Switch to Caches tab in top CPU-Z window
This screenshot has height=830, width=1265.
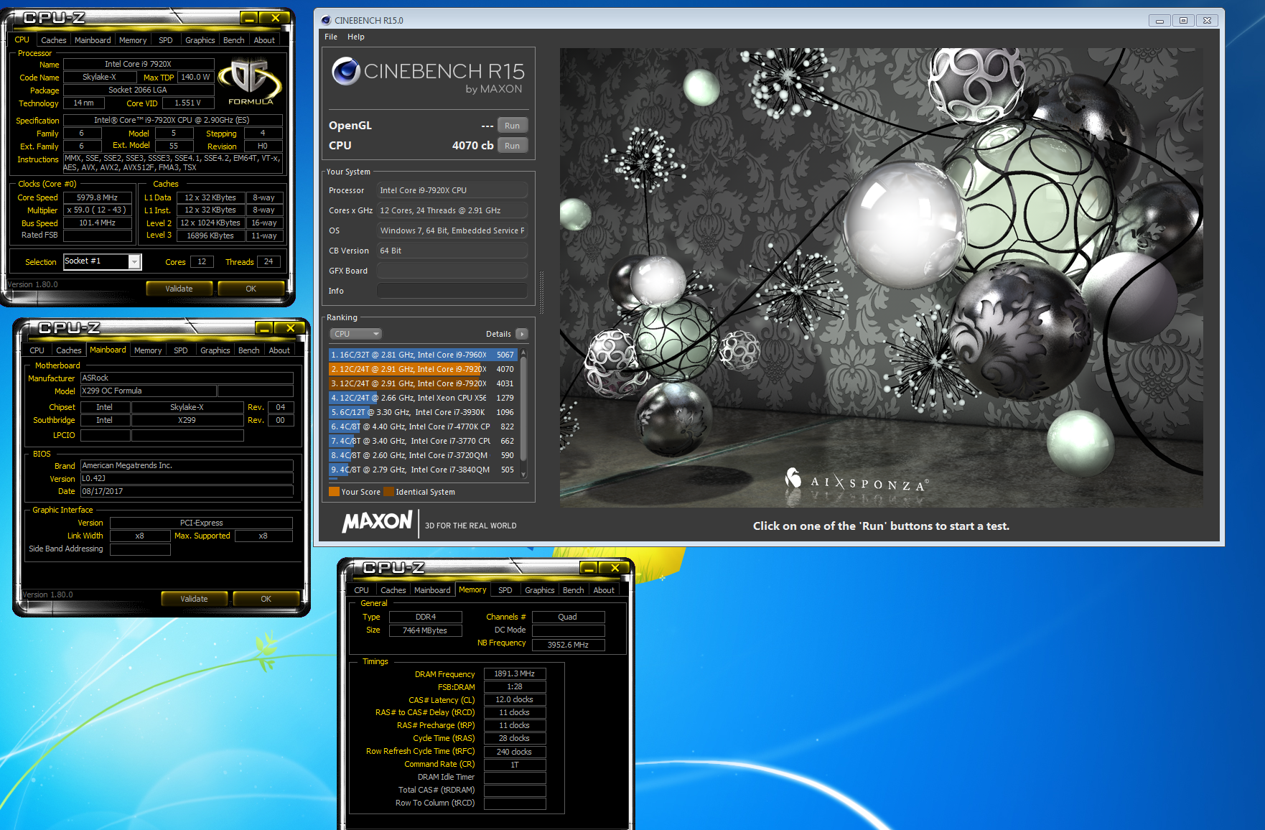[53, 40]
